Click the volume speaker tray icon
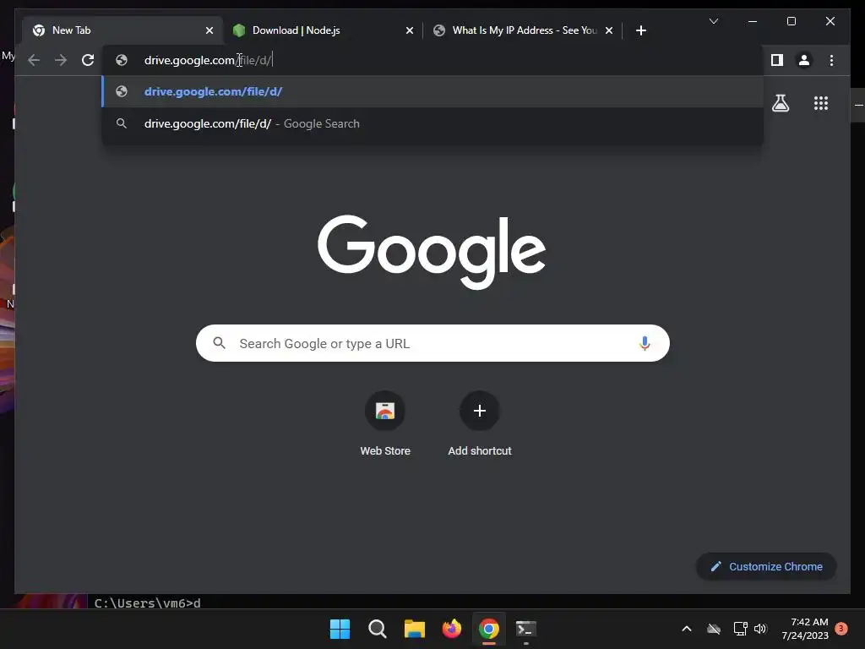The width and height of the screenshot is (865, 649). [x=761, y=629]
